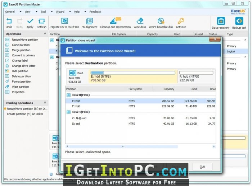Open the 4K Alignment tool

pos(90,23)
